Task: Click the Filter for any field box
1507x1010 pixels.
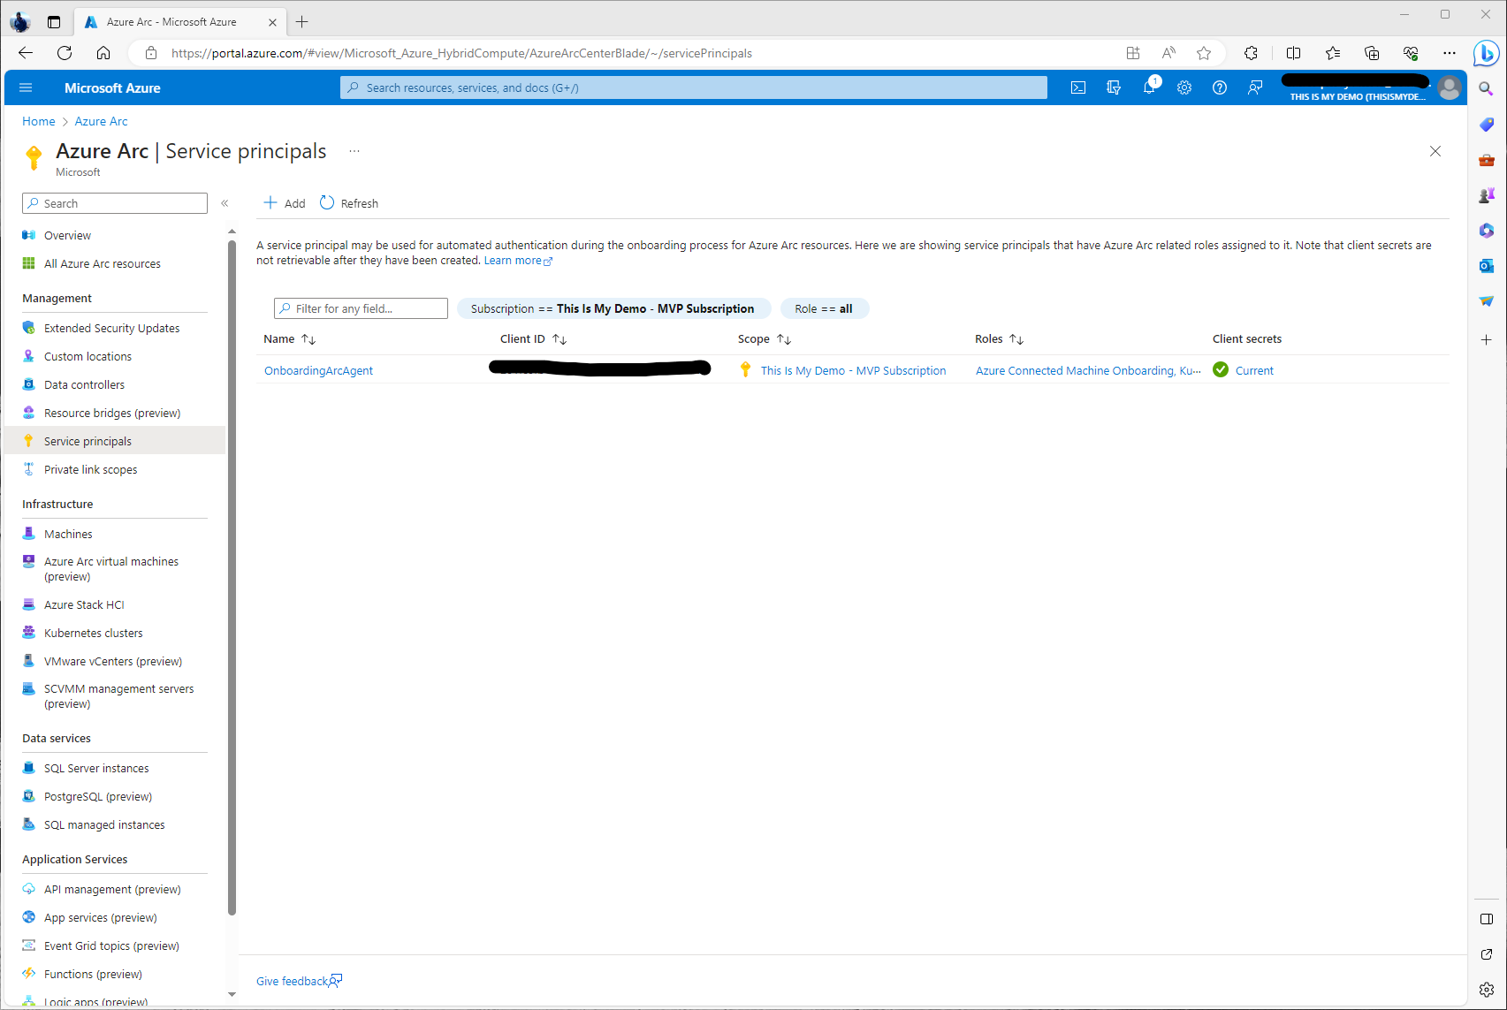Action: click(x=361, y=308)
